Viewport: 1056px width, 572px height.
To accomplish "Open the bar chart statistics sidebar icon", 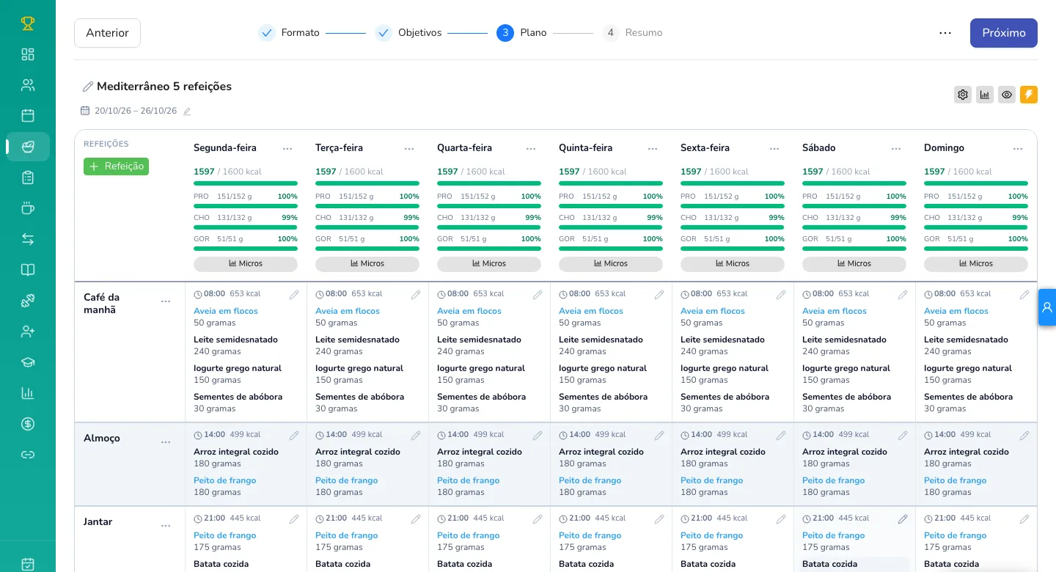I will (x=28, y=393).
